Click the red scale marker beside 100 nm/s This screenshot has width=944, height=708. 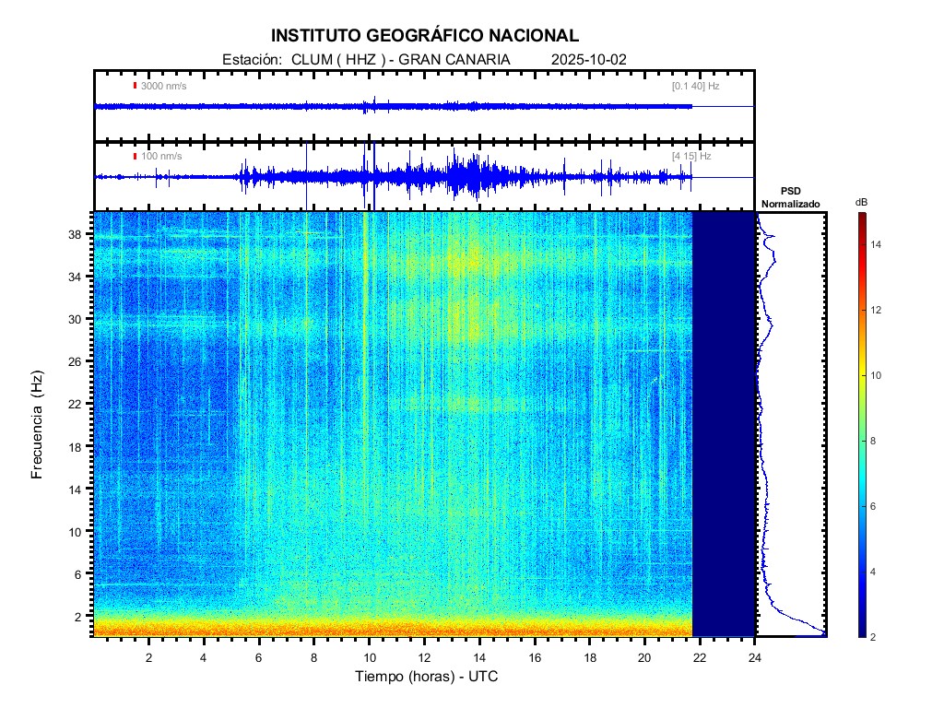(135, 157)
